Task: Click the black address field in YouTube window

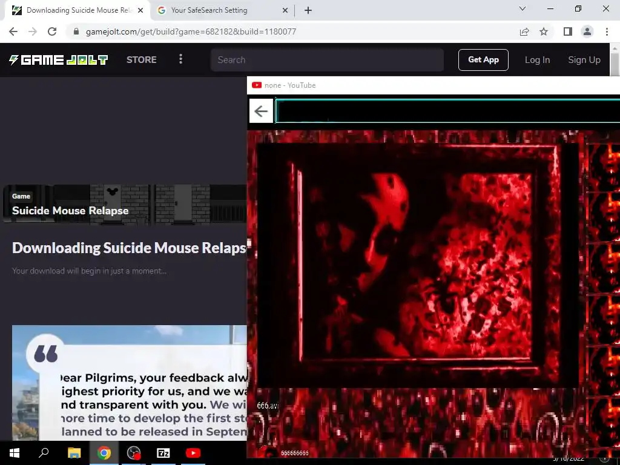Action: point(447,111)
